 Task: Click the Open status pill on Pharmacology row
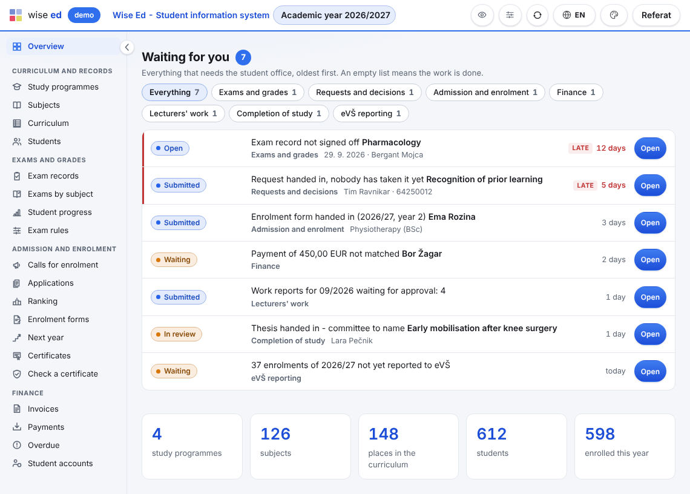pos(170,148)
